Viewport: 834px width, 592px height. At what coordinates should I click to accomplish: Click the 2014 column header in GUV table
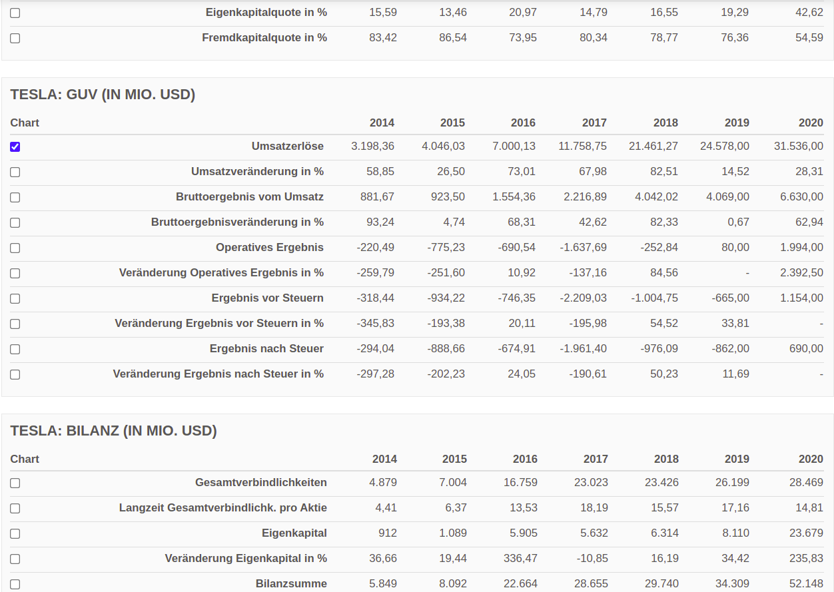pyautogui.click(x=382, y=123)
